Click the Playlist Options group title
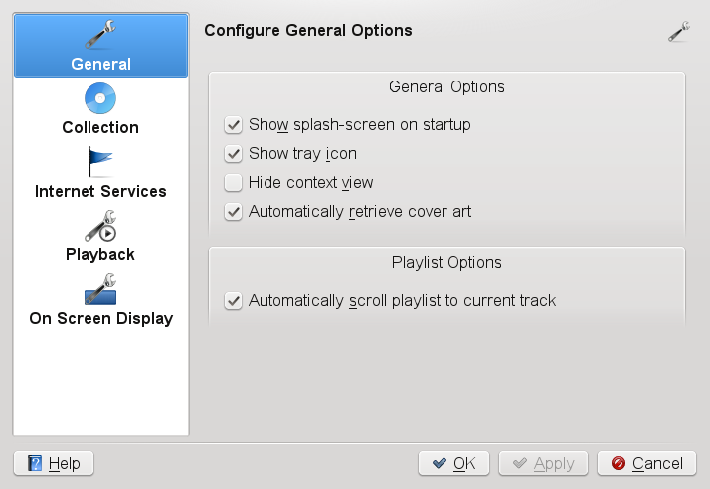The image size is (710, 489). click(446, 262)
